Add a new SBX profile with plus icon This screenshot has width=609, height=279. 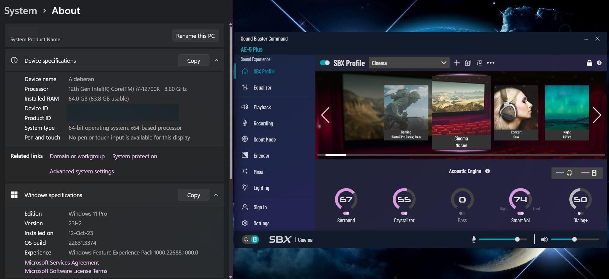[x=457, y=63]
